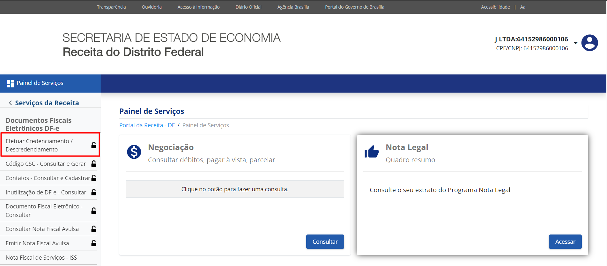
Task: Click lock icon next to Inutilização de DF-e
Action: 94,192
